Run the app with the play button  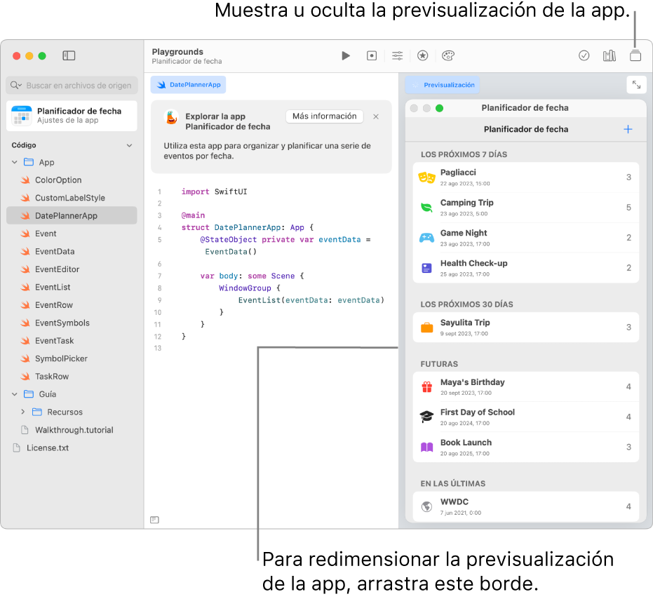[346, 55]
